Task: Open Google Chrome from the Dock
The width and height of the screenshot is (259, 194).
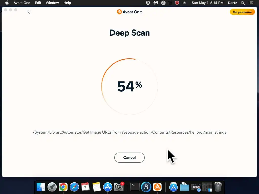Action: (63, 187)
